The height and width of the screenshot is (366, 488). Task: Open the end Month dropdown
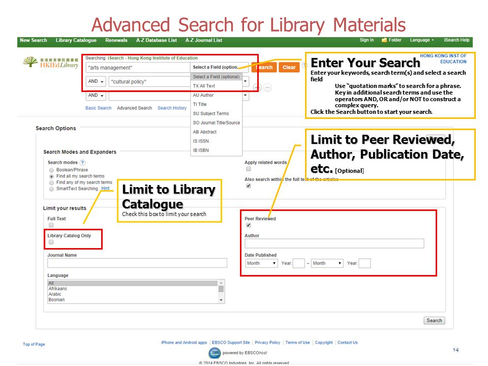pos(327,263)
